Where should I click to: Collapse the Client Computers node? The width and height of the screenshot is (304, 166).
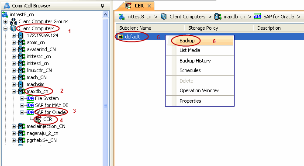tap(5, 28)
